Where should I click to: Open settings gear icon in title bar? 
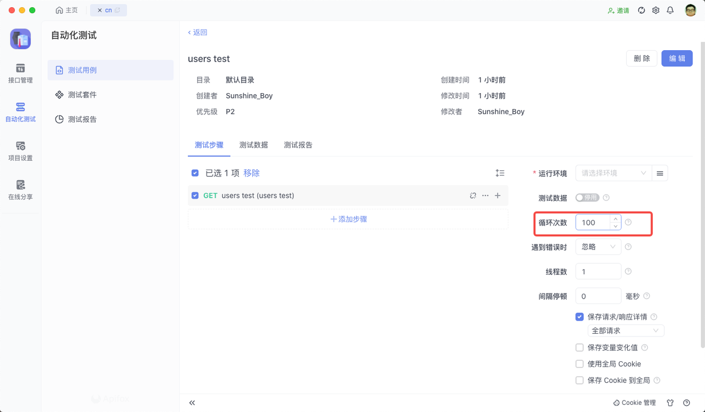point(656,10)
